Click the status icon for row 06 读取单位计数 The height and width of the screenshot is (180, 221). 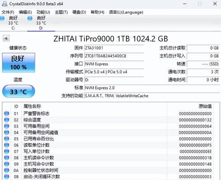[x=7, y=145]
